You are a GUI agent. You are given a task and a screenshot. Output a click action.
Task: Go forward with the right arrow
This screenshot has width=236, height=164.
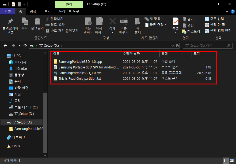pyautogui.click(x=13, y=46)
